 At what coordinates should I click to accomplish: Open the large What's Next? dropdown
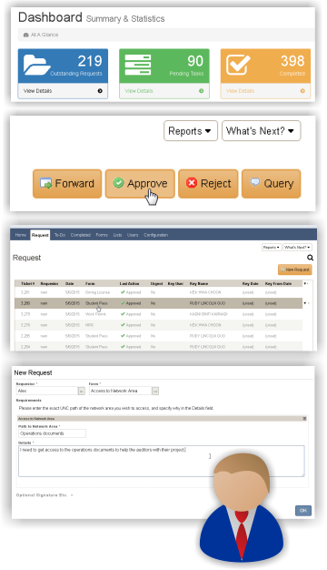pos(261,131)
